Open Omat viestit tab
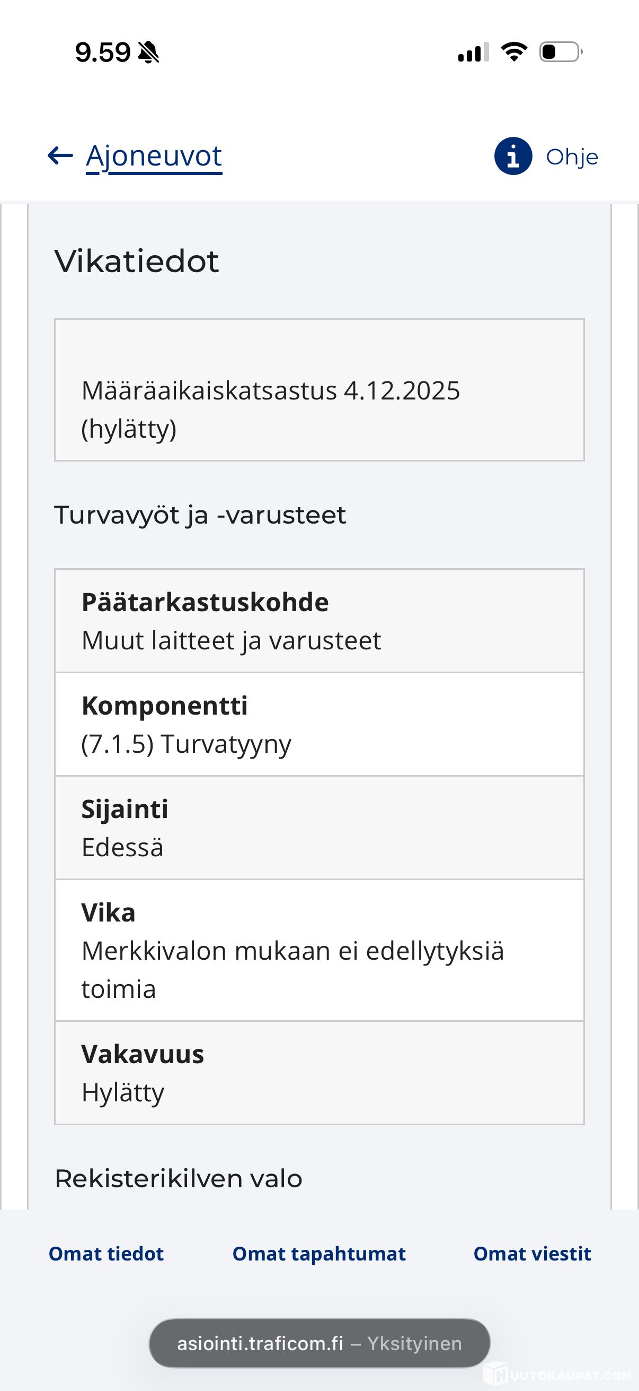 click(532, 1253)
